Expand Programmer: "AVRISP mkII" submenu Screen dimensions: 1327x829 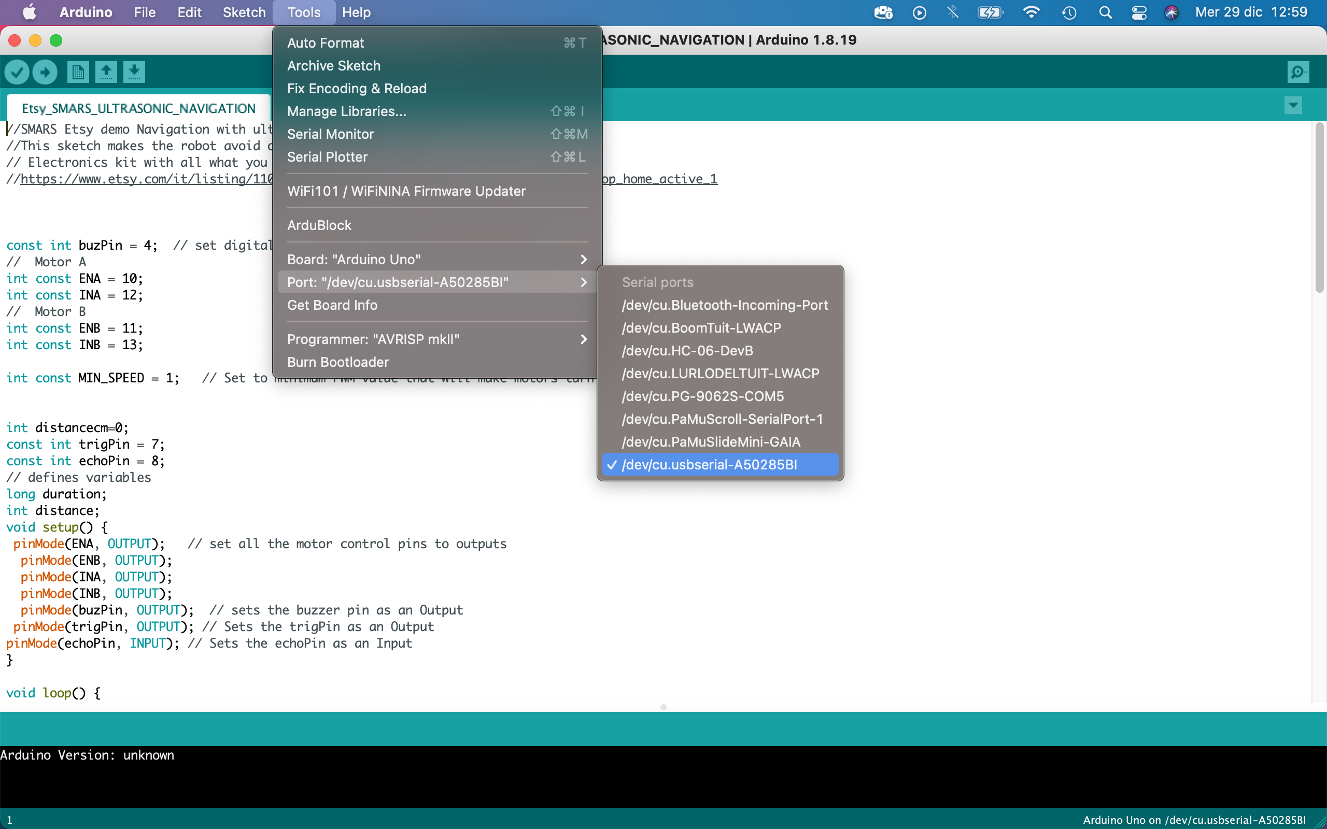click(x=437, y=339)
